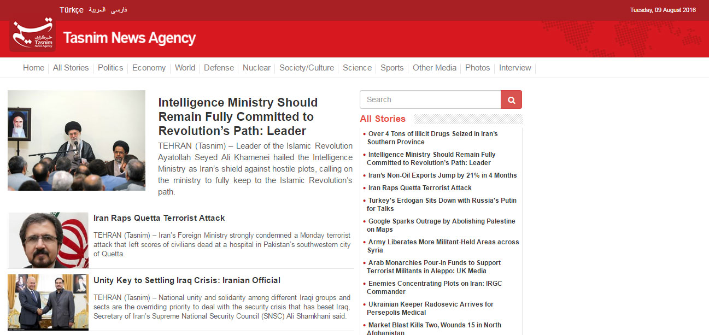This screenshot has width=709, height=335.
Task: Go to the Economy section
Action: (149, 68)
